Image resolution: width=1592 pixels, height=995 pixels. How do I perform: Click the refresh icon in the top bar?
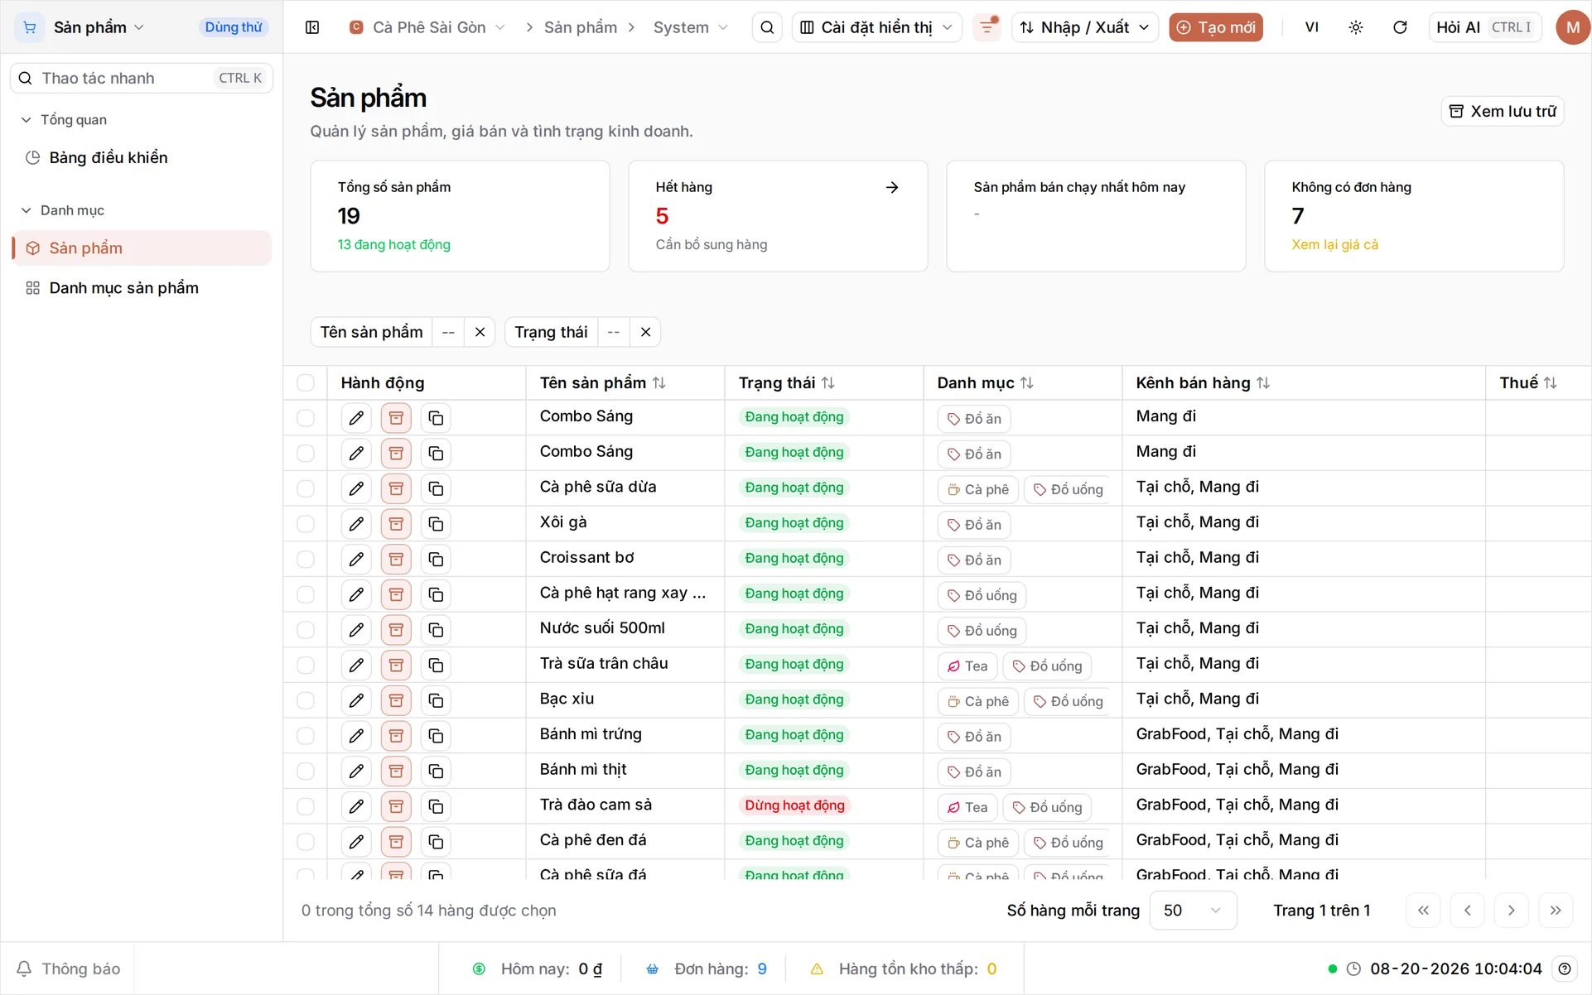pos(1400,27)
